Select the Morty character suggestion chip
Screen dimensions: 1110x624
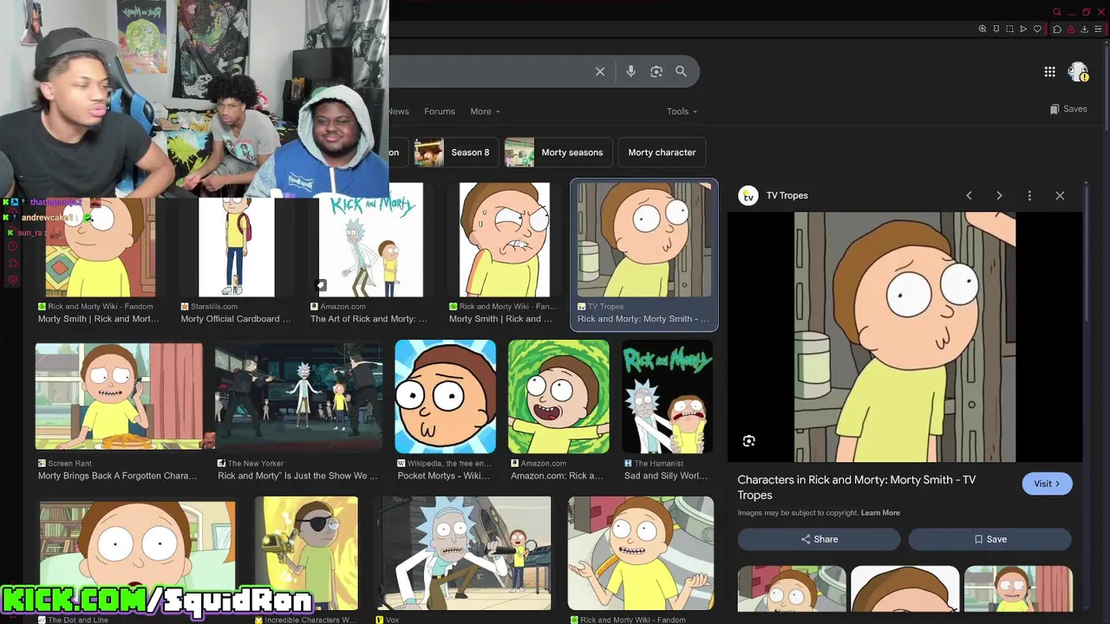point(662,153)
